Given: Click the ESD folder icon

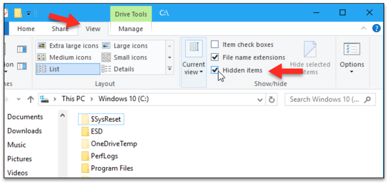Looking at the screenshot, I should (x=85, y=131).
